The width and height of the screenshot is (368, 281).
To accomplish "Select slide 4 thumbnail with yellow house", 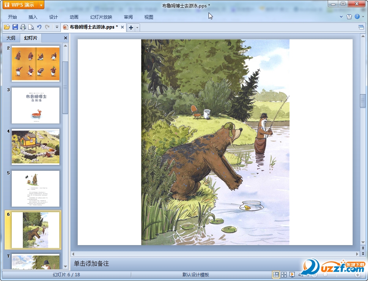I will click(x=36, y=147).
